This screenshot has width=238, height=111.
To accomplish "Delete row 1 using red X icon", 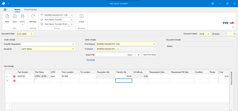I will [14, 76].
